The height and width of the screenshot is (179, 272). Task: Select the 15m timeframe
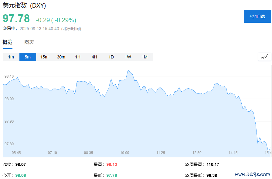[44, 57]
